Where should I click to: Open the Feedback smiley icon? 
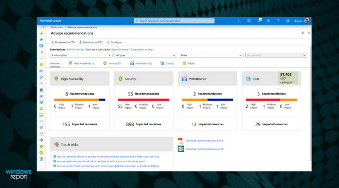tap(288, 21)
